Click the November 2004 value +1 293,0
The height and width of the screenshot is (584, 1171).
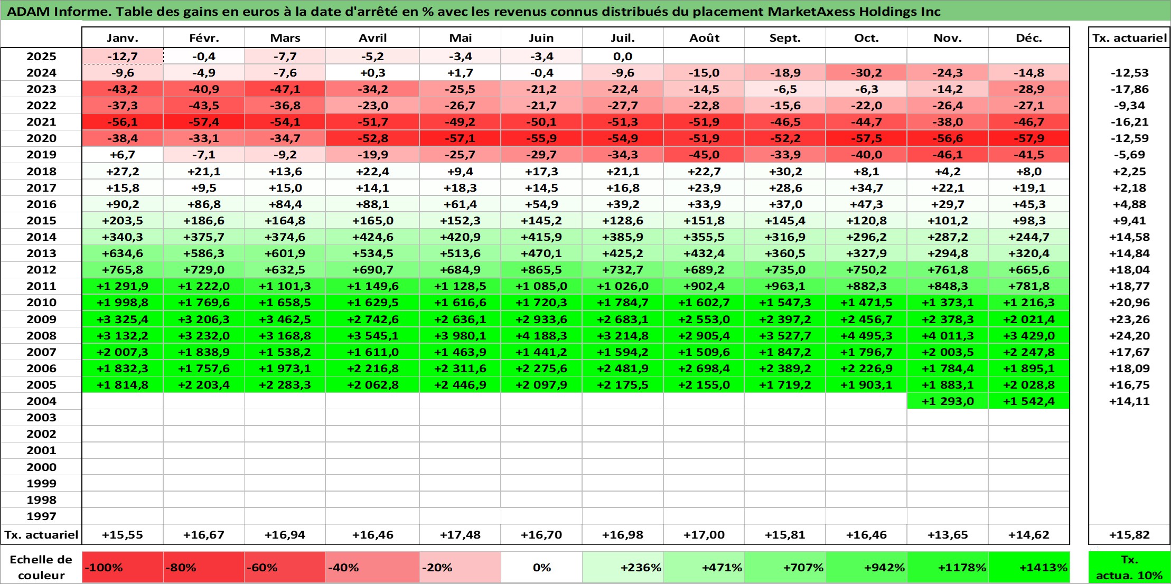click(x=948, y=401)
